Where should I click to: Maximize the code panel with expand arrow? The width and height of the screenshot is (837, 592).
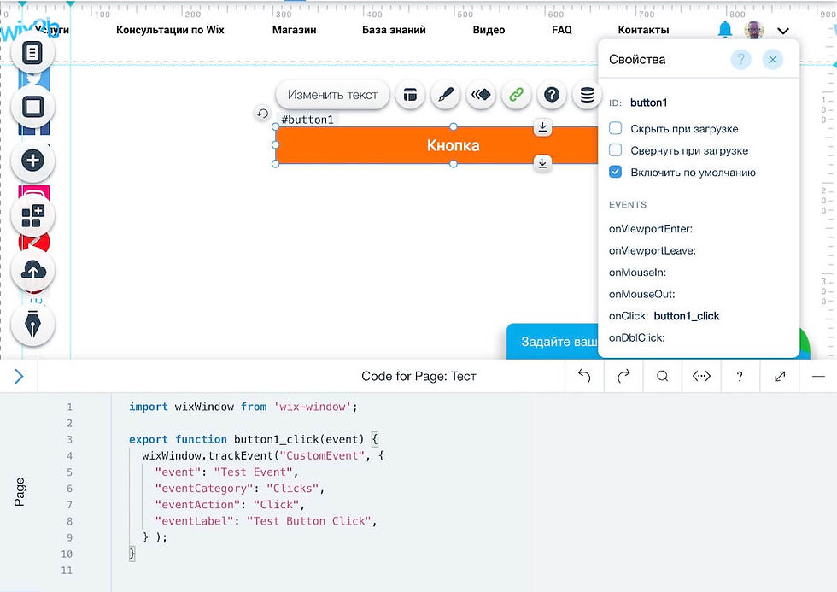pyautogui.click(x=780, y=377)
